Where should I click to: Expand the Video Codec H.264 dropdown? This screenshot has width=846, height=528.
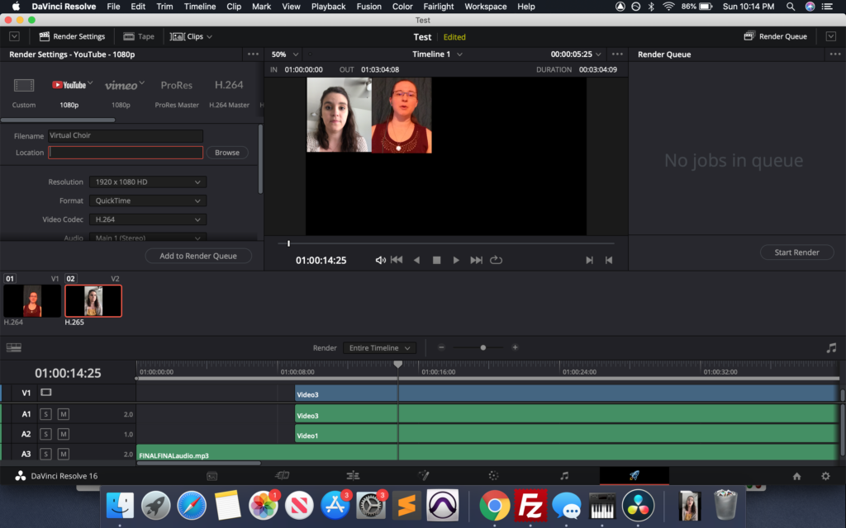pyautogui.click(x=148, y=219)
